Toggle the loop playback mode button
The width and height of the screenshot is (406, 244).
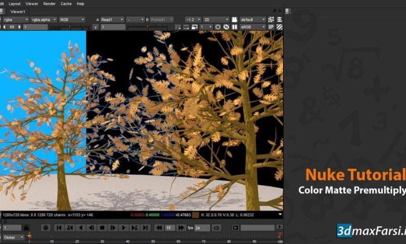coord(217,228)
